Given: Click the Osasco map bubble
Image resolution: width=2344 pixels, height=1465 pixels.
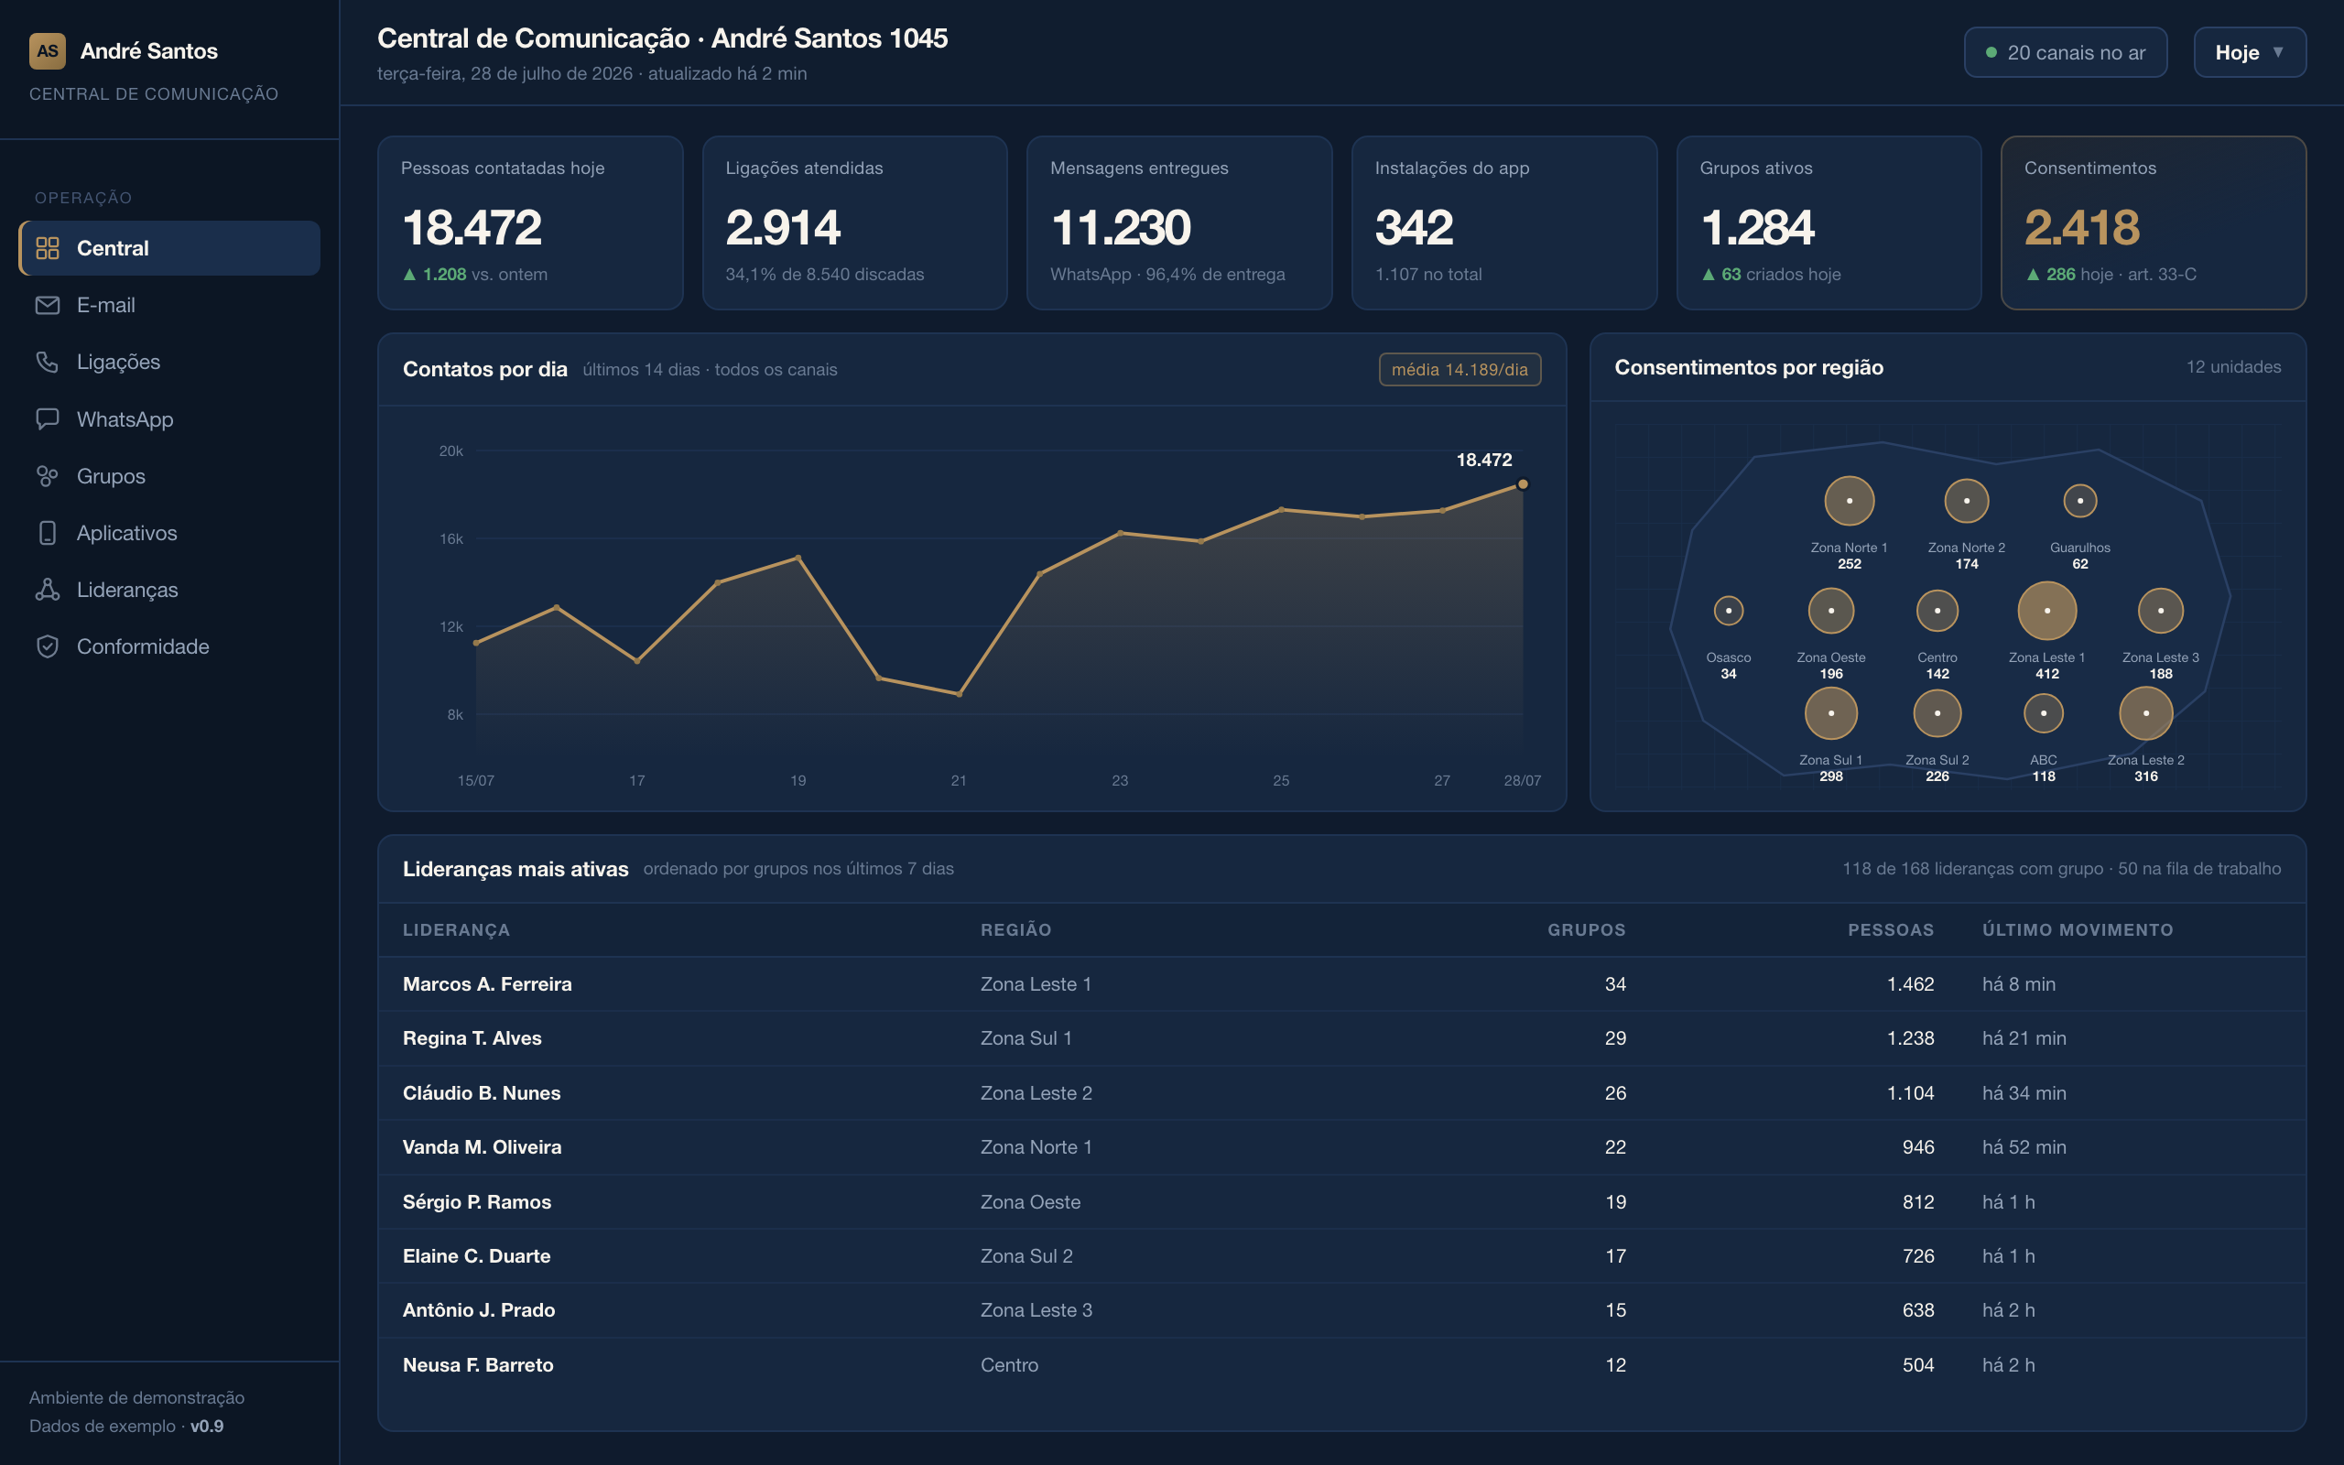Looking at the screenshot, I should 1728,611.
